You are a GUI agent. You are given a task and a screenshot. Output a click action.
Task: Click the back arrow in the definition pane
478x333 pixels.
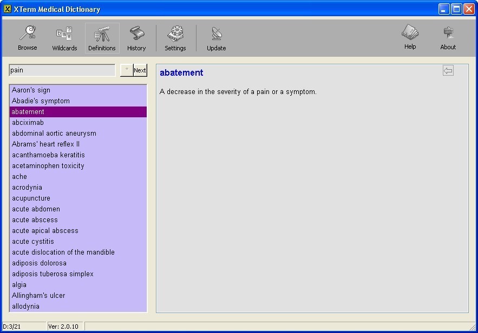coord(448,70)
